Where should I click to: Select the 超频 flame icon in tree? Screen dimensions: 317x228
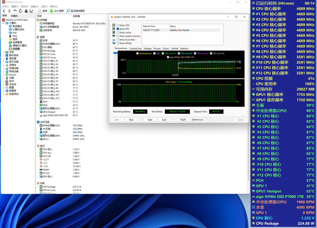tap(10, 39)
